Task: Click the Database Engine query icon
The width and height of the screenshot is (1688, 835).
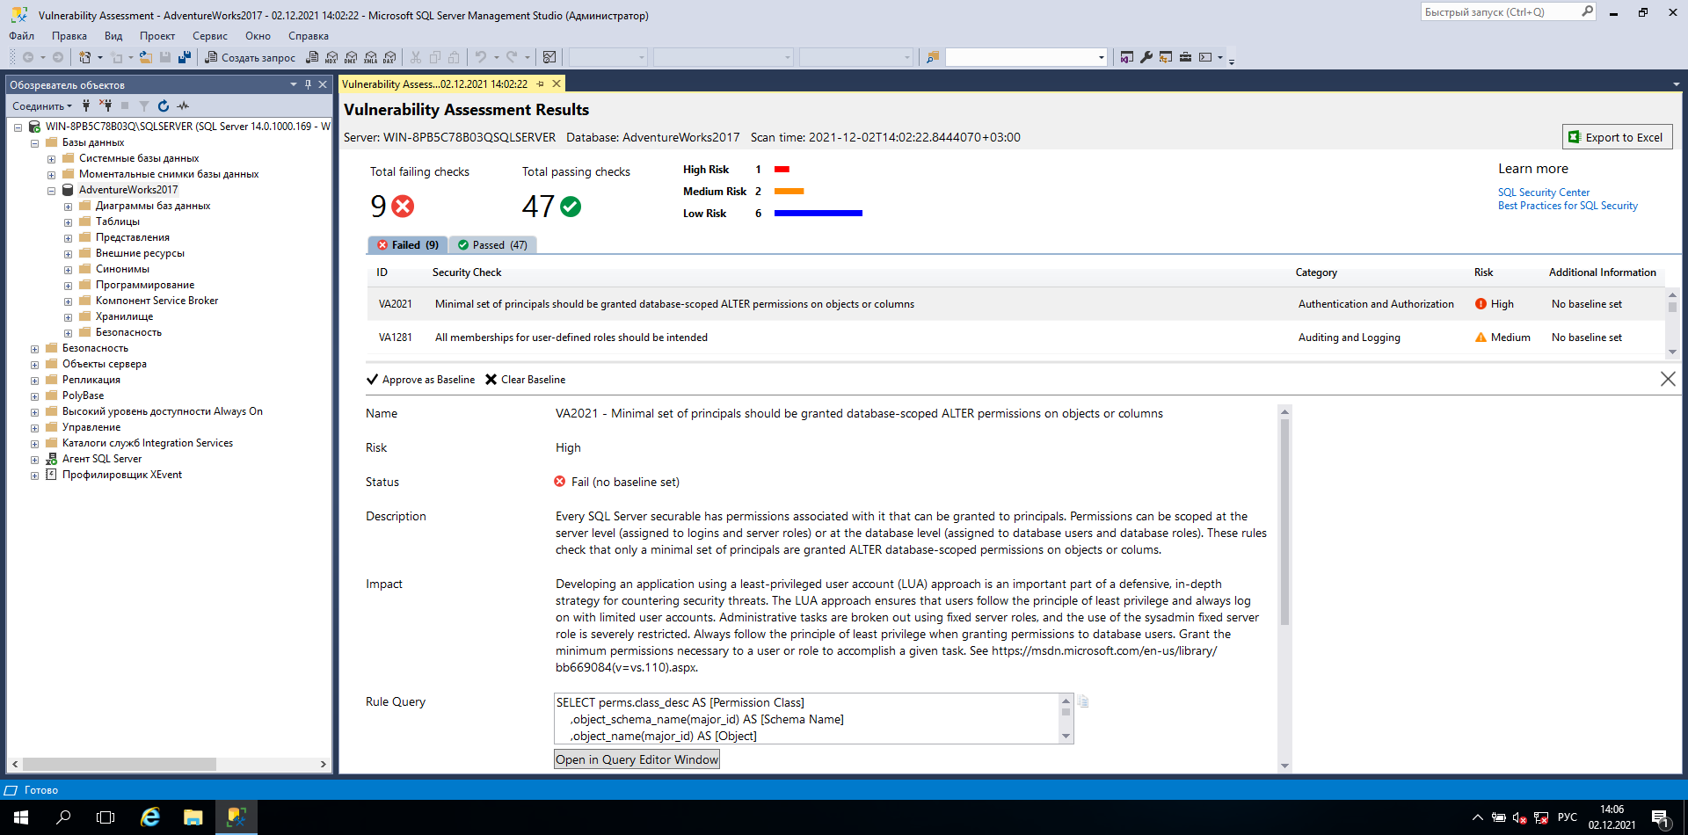Action: coord(312,57)
